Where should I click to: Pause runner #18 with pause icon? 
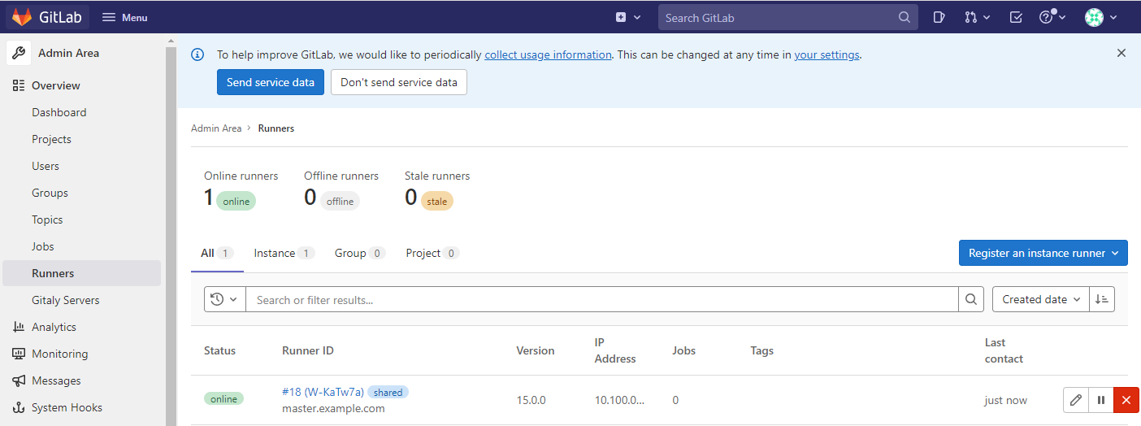point(1101,400)
